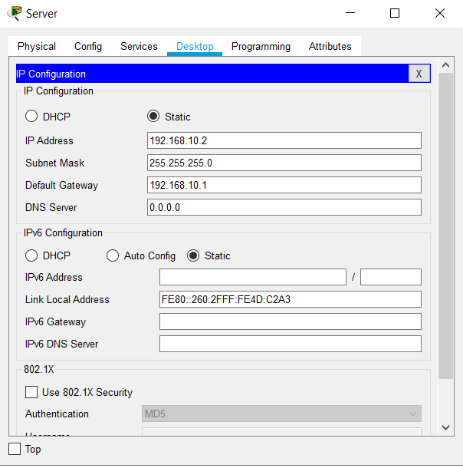Click the Subnet Mask field
Viewport: 463px width, 468px height.
(x=284, y=163)
